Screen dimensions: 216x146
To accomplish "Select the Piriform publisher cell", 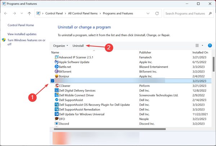I will (144, 86).
